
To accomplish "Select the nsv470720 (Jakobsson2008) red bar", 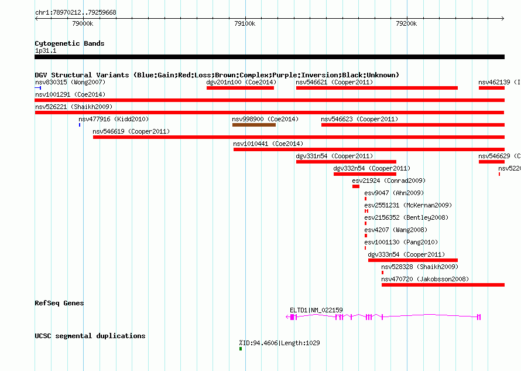I will pyautogui.click(x=443, y=285).
